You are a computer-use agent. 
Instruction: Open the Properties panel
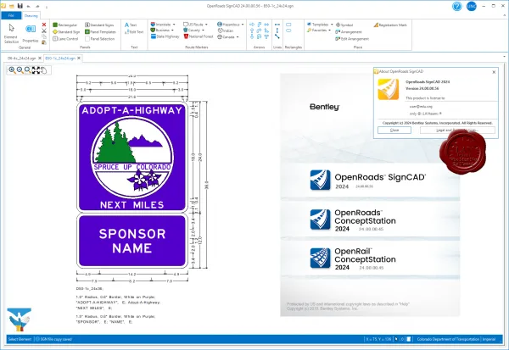click(x=31, y=33)
